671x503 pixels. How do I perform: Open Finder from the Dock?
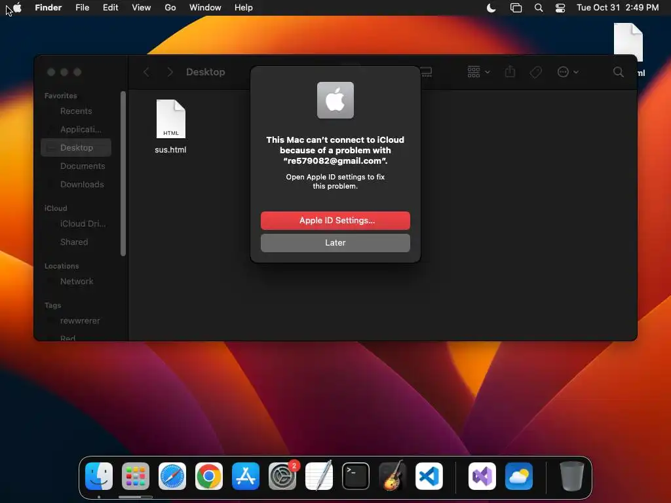(x=99, y=476)
